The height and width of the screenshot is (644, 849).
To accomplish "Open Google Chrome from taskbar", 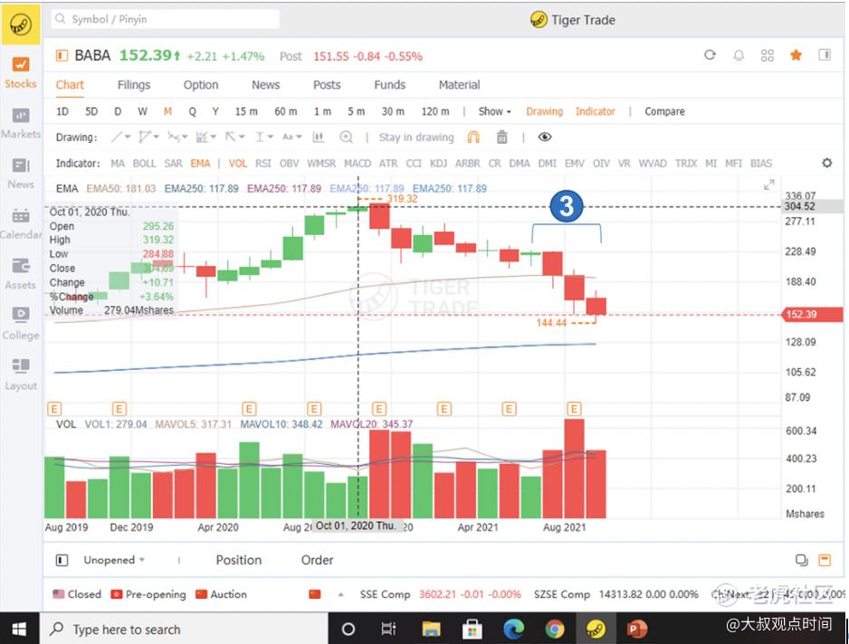I will pos(555,629).
